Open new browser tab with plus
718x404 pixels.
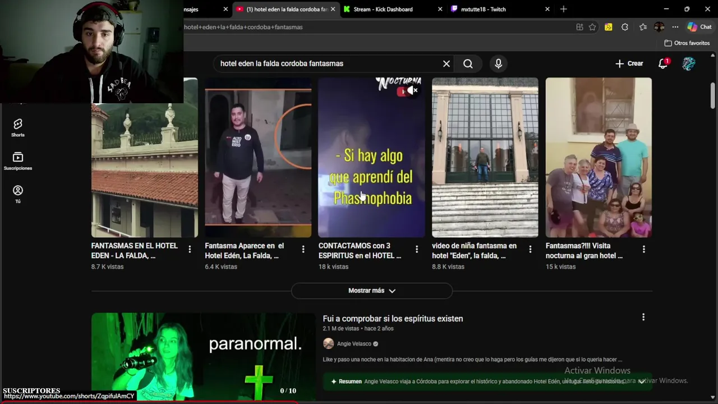point(563,9)
